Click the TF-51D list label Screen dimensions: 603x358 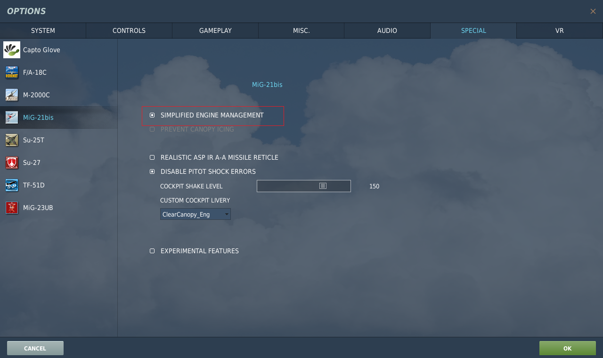click(34, 185)
